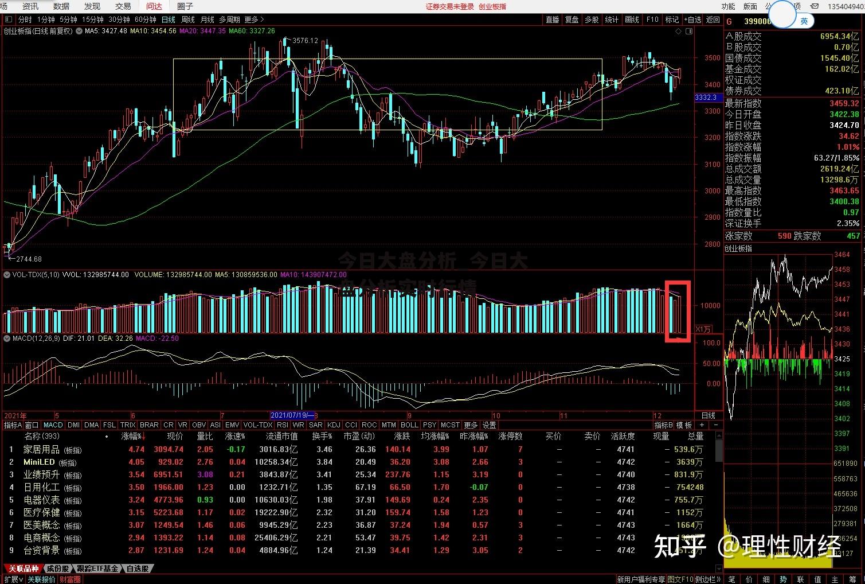Expand 更多 indicators list

[x=471, y=425]
